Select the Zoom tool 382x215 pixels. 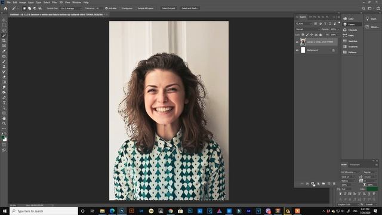(x=4, y=124)
